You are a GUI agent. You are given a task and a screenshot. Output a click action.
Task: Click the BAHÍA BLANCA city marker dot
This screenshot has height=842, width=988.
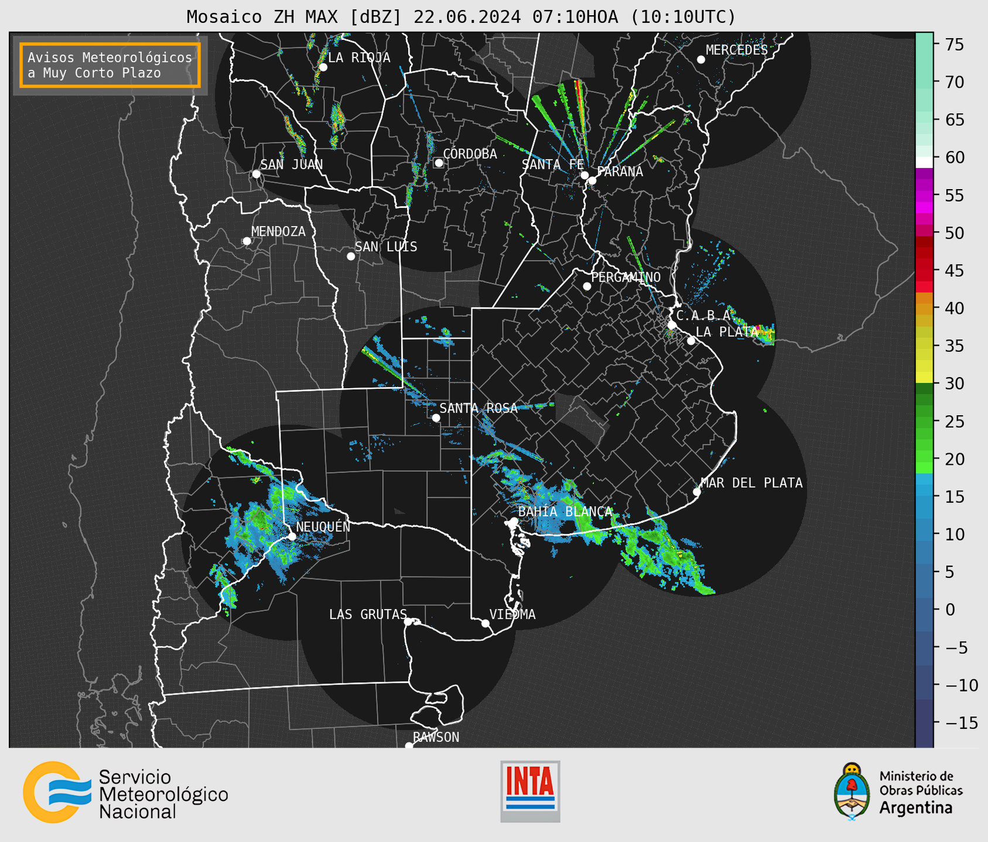(x=514, y=521)
